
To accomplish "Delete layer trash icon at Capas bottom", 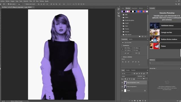I will (145, 101).
